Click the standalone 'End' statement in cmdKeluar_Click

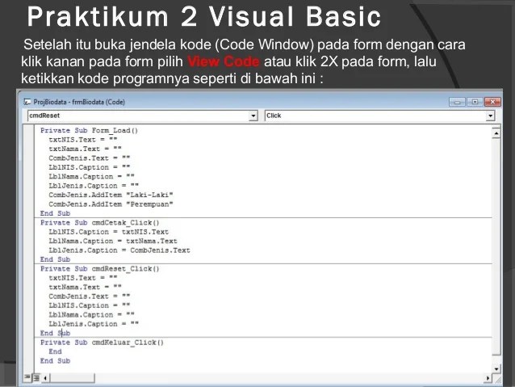55,351
